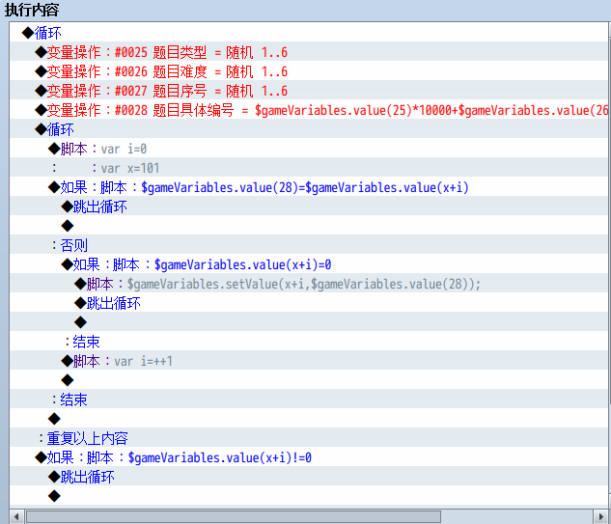Select the script line var i=0
The height and width of the screenshot is (524, 611).
(x=308, y=149)
